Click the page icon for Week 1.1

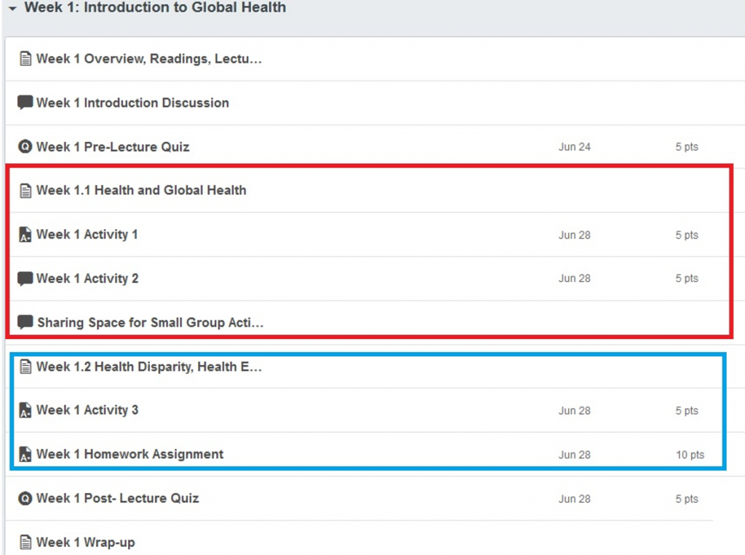pos(25,191)
